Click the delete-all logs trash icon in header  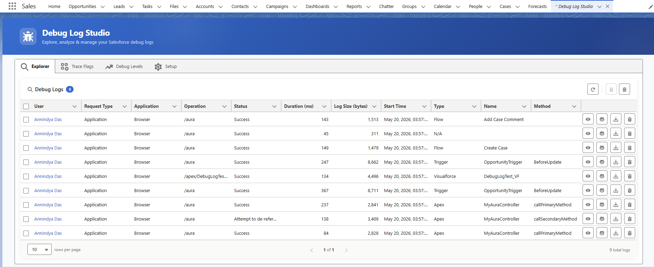click(625, 89)
